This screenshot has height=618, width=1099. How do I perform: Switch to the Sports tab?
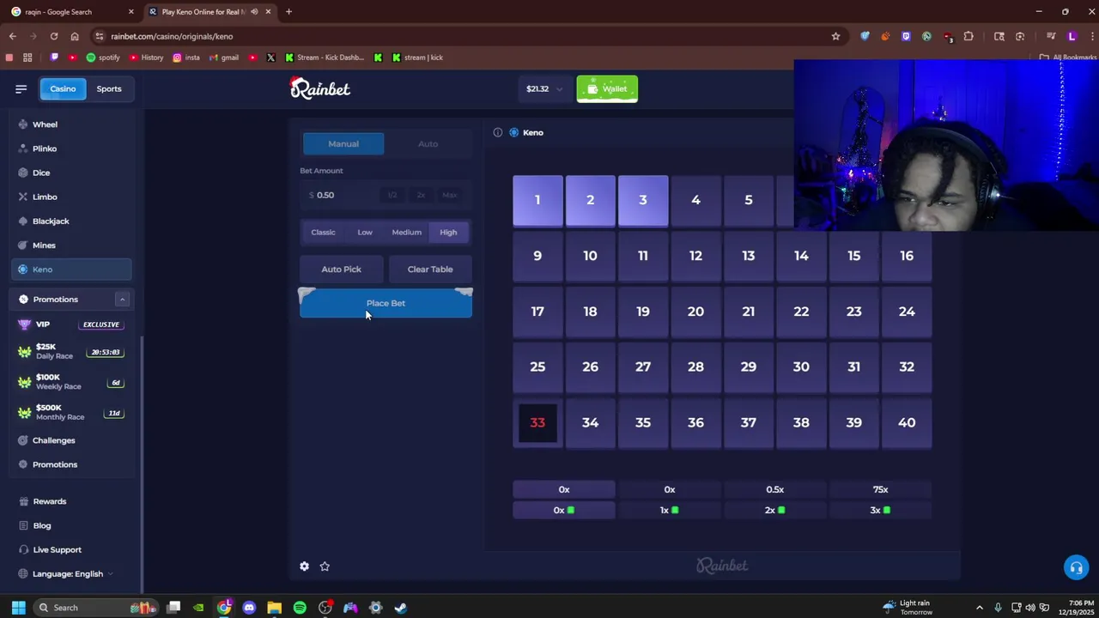click(109, 88)
